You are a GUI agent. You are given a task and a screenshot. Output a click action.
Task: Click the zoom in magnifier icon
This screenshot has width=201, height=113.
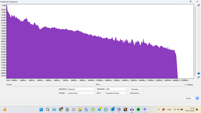198,5
